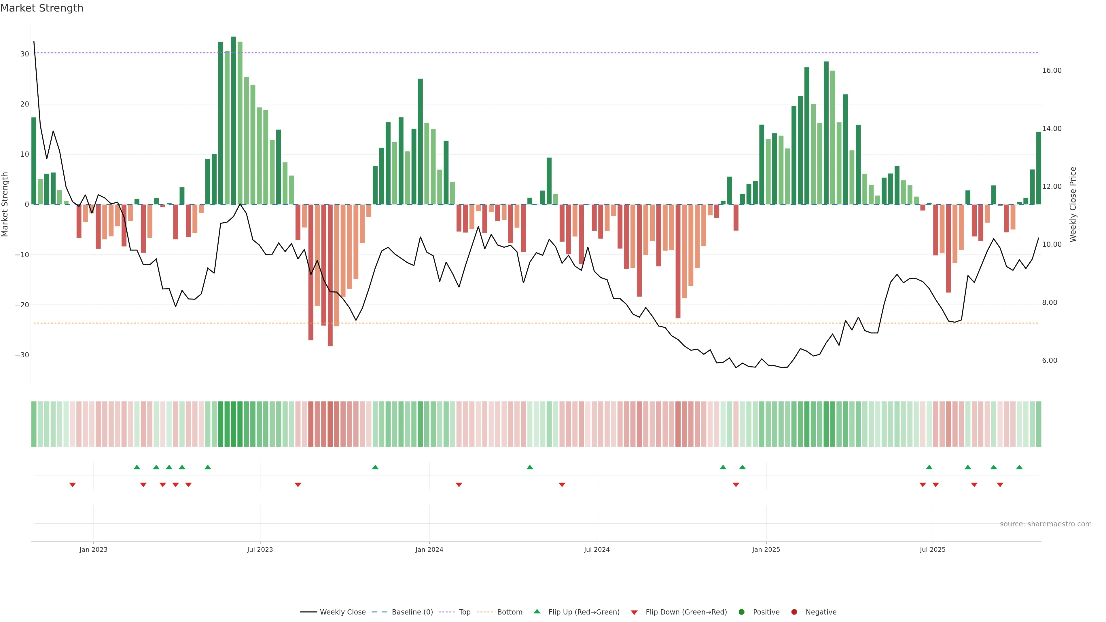
Task: Click the flip-up triangle nearest Jan 2024
Action: (x=375, y=467)
